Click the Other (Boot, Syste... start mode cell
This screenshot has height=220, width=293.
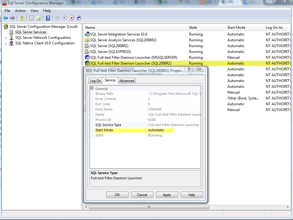tap(243, 98)
